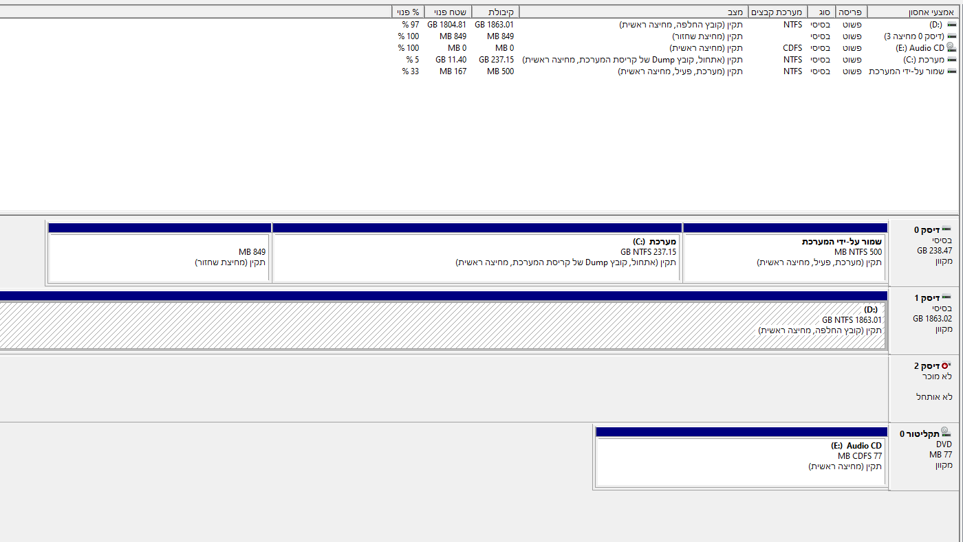Click the CDFS file system cell in the list
This screenshot has width=963, height=542.
coord(792,48)
